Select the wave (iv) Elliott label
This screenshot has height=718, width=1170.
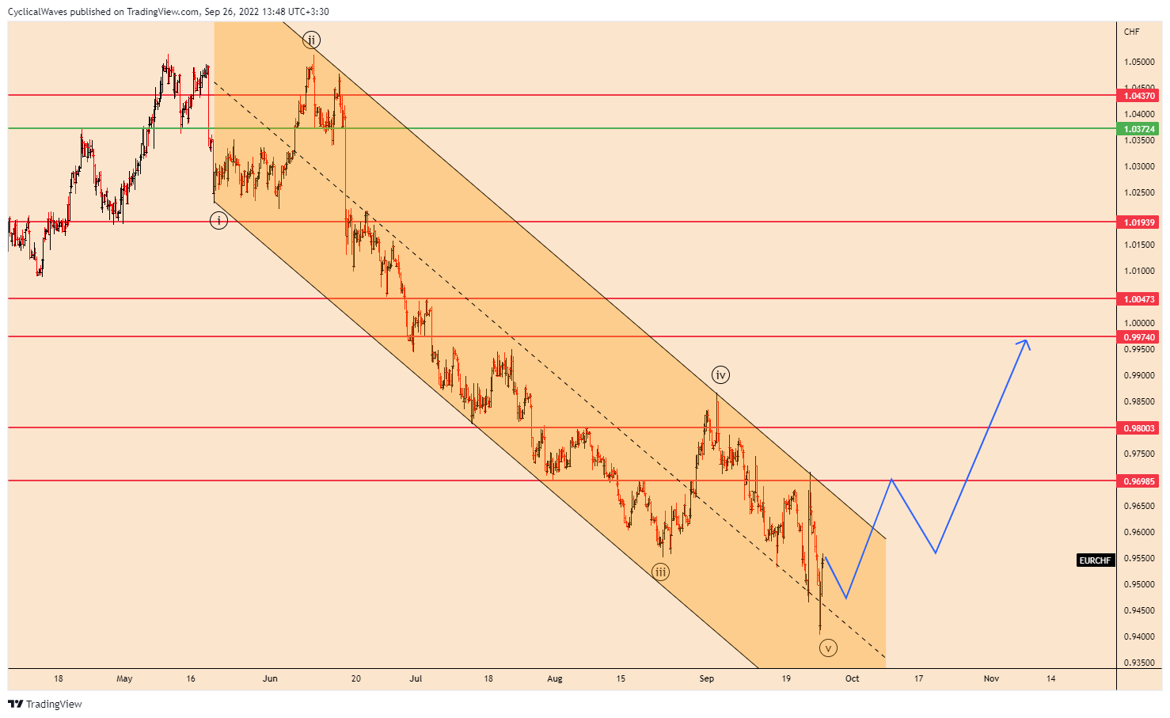point(720,374)
